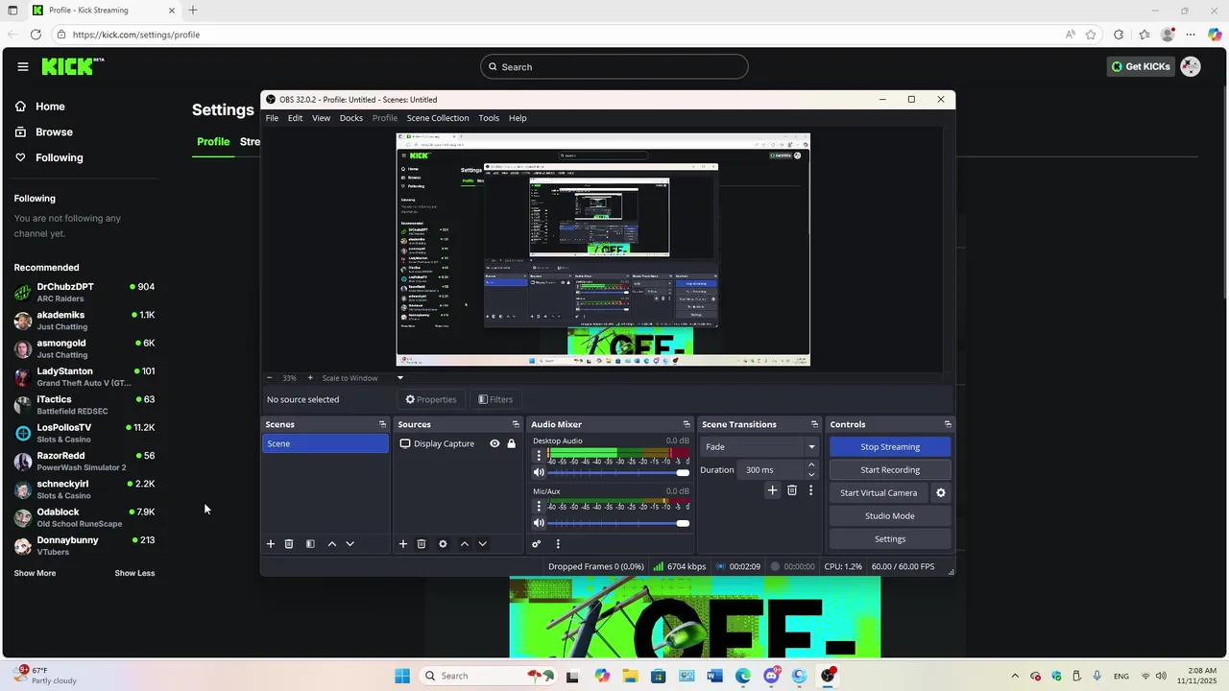Screen dimensions: 1229x691
Task: Remove scene transition with trash icon
Action: tap(792, 490)
